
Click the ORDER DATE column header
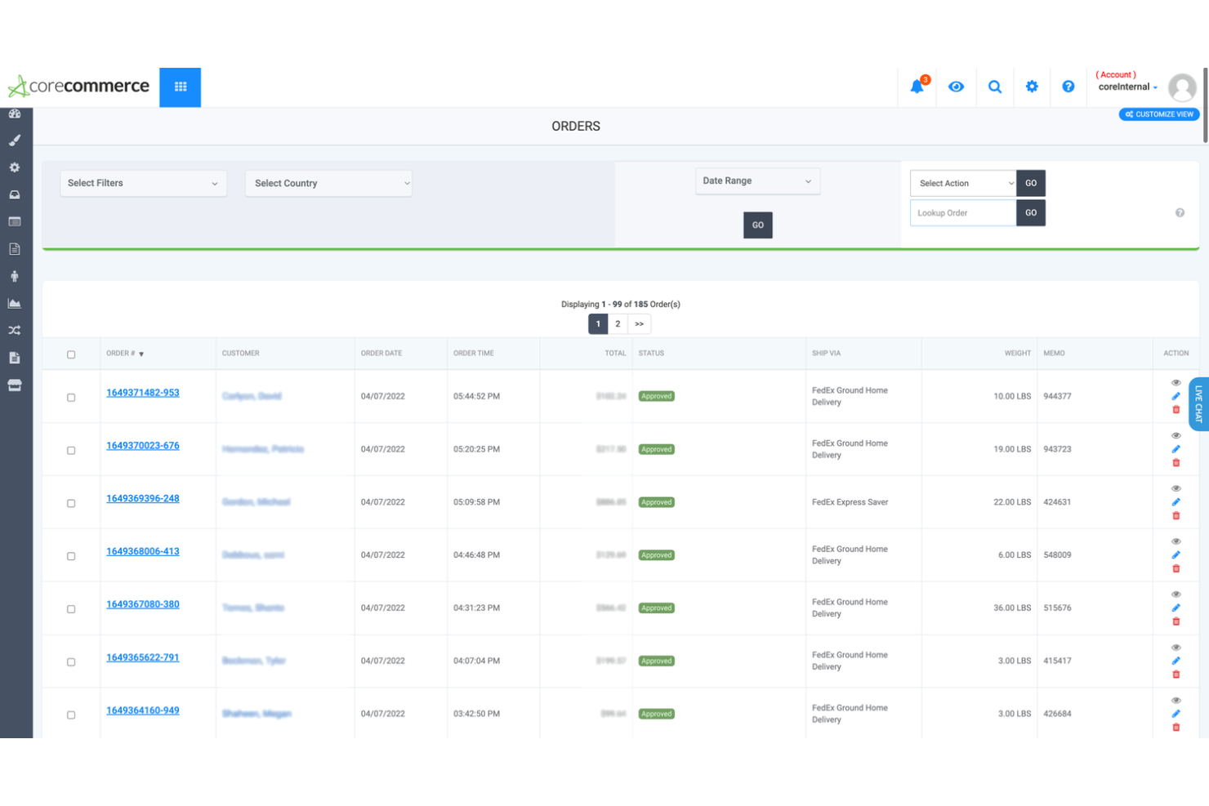[381, 354]
